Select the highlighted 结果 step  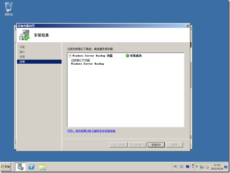39,62
